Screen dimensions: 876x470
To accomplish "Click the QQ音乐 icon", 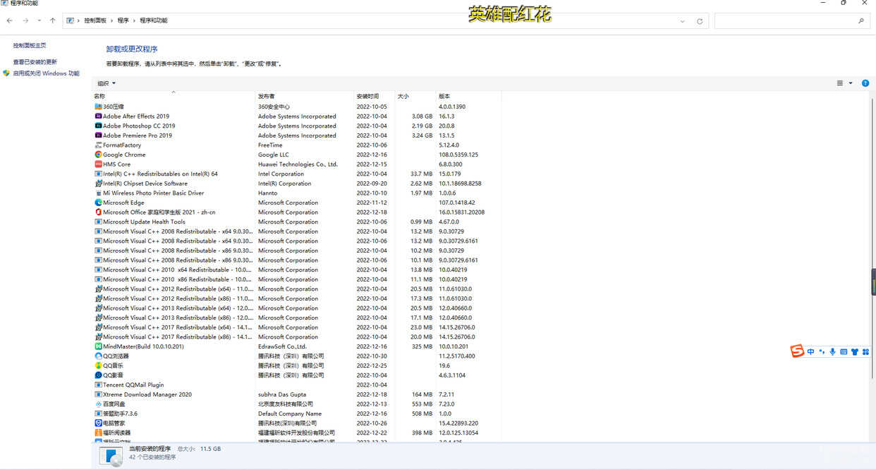I will (98, 366).
